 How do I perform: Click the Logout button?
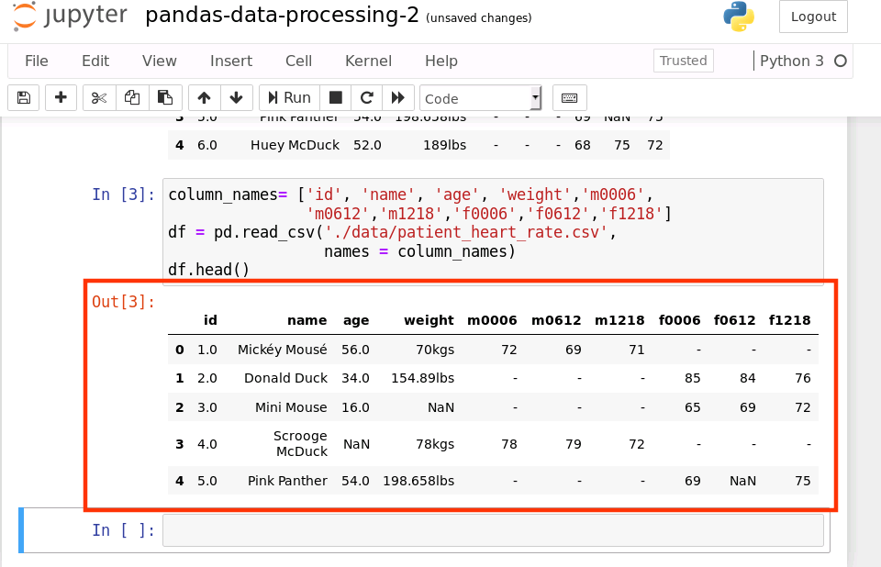813,17
